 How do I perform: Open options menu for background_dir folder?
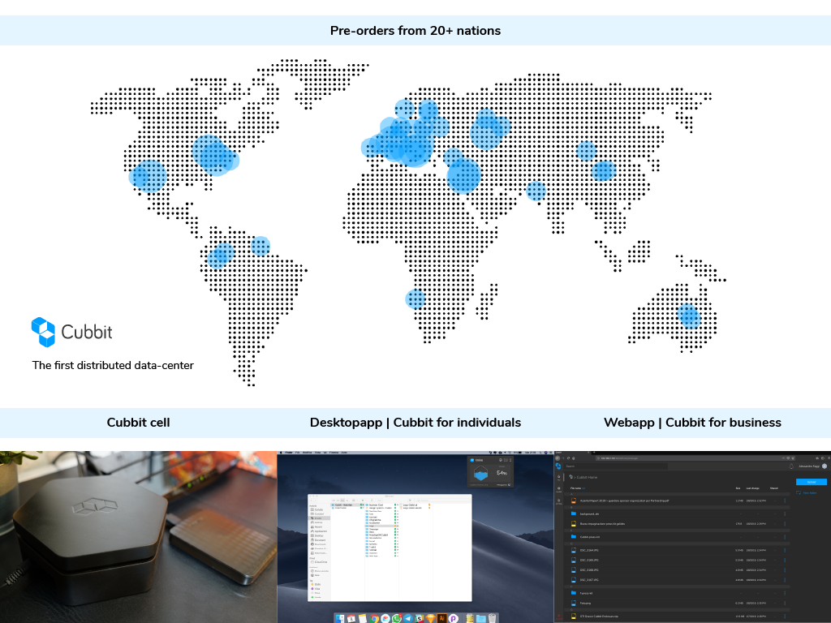click(785, 513)
